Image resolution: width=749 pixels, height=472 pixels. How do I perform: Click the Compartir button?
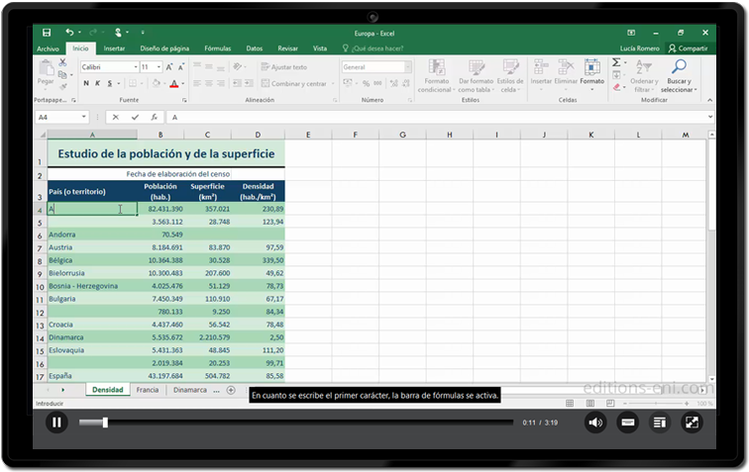689,47
